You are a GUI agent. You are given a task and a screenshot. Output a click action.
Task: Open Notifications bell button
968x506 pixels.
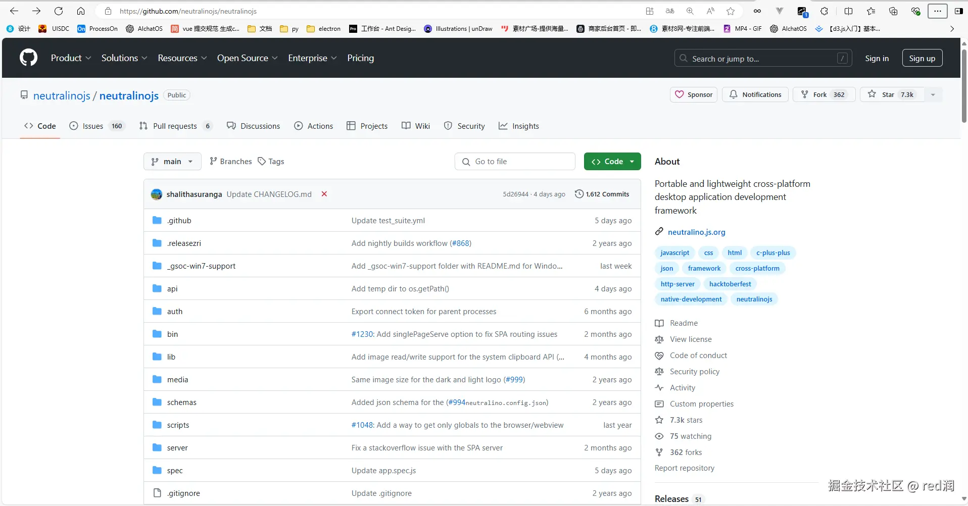755,94
